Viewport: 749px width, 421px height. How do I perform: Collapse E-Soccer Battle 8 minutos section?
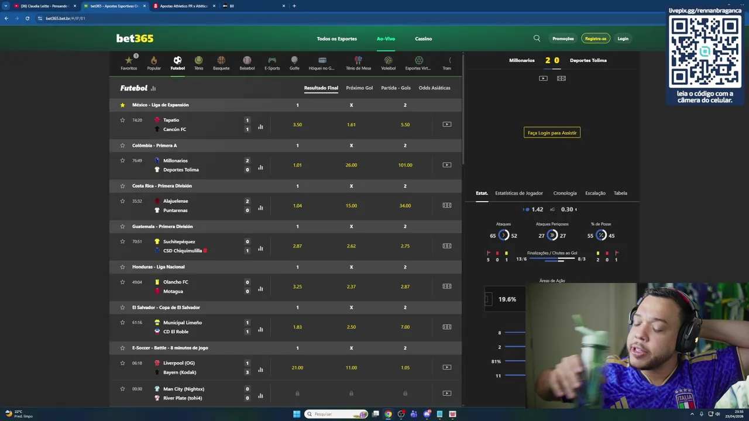170,348
